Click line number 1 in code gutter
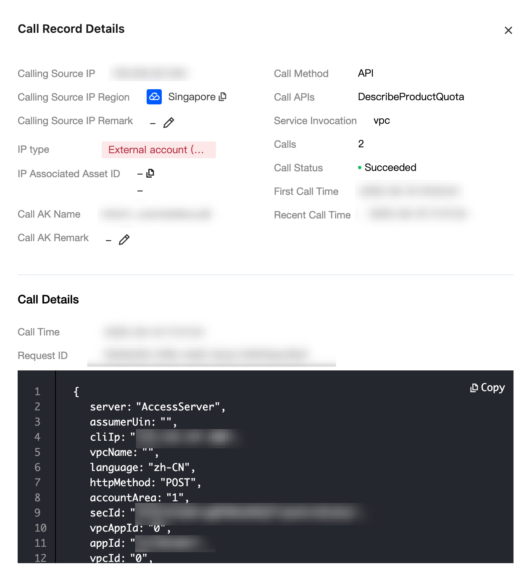 coord(37,392)
